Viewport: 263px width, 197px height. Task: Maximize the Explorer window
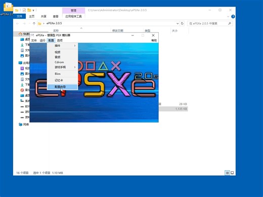220,10
